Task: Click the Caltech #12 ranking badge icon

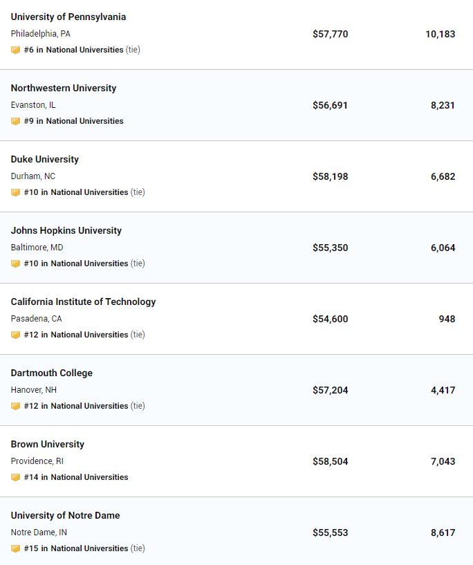Action: 15,335
